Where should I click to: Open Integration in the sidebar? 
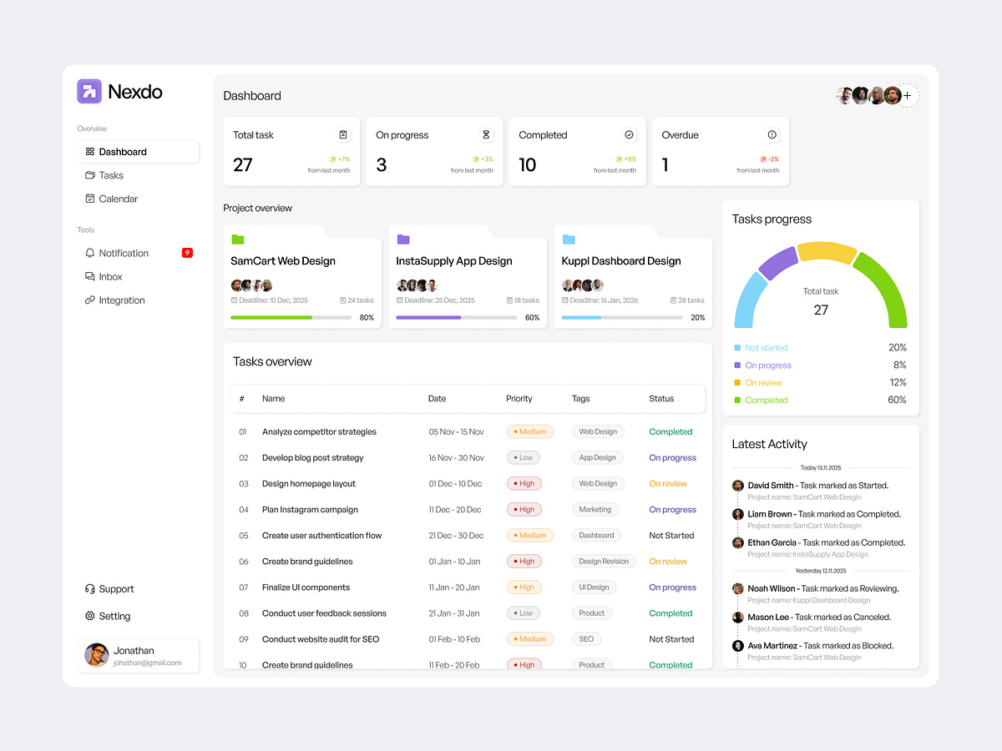[x=115, y=300]
